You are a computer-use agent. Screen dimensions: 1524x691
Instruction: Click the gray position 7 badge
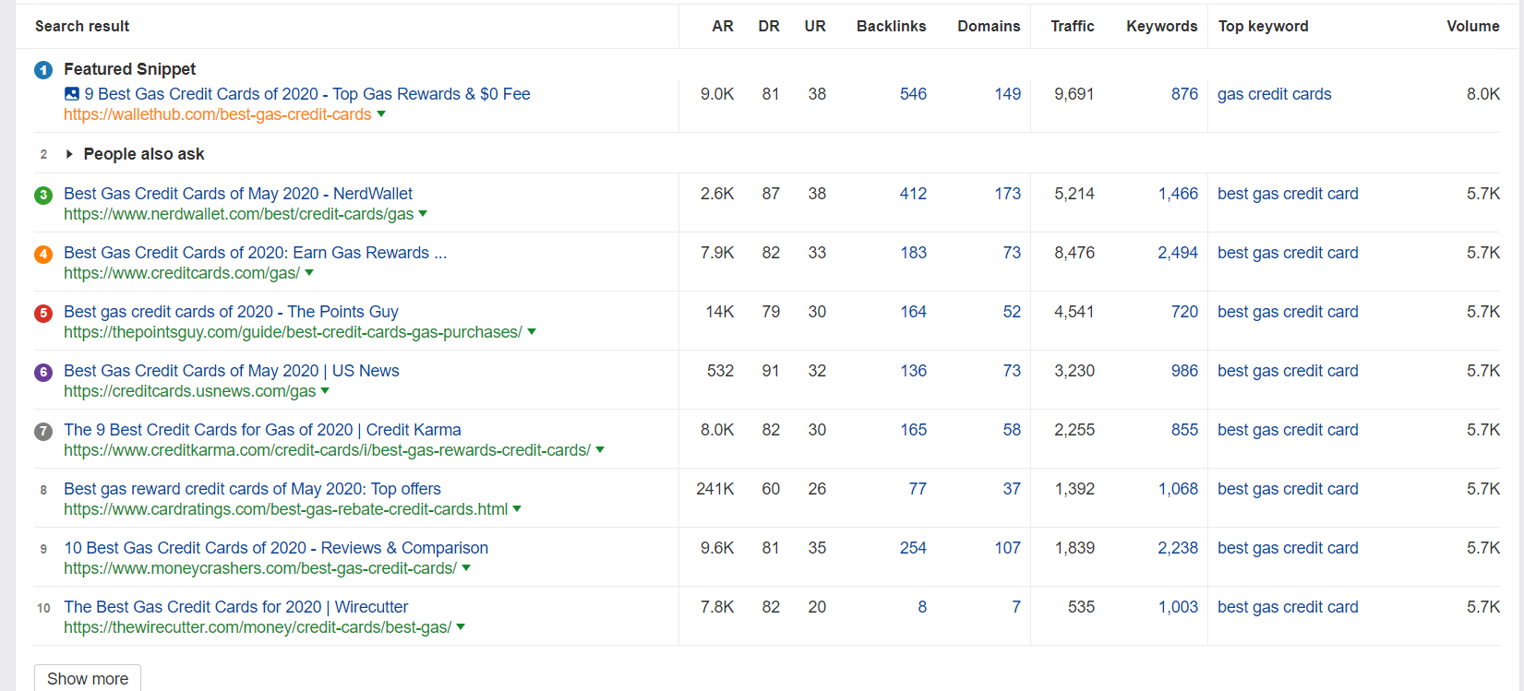[43, 431]
